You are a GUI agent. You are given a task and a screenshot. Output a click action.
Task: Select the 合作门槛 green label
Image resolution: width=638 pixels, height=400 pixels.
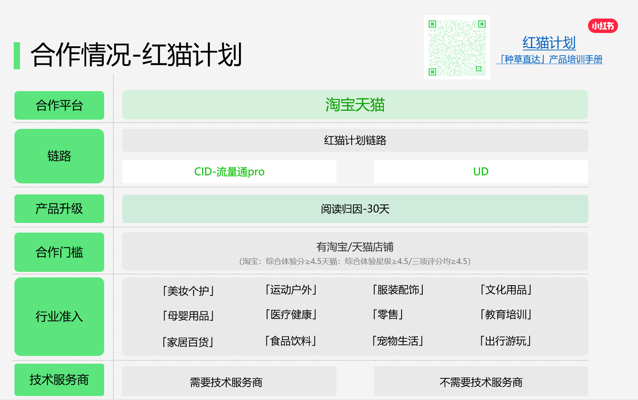pos(59,252)
